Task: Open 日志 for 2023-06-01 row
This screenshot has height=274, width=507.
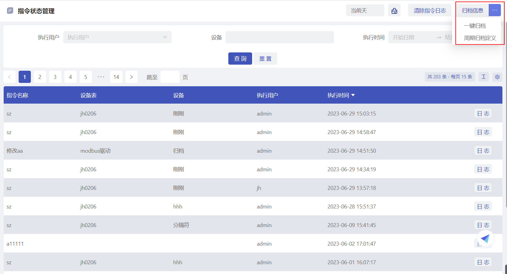Action: point(483,262)
